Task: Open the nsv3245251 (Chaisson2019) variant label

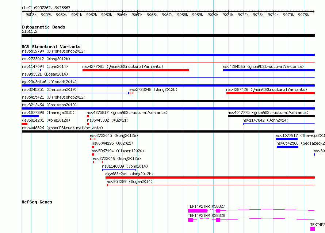Action: point(49,89)
